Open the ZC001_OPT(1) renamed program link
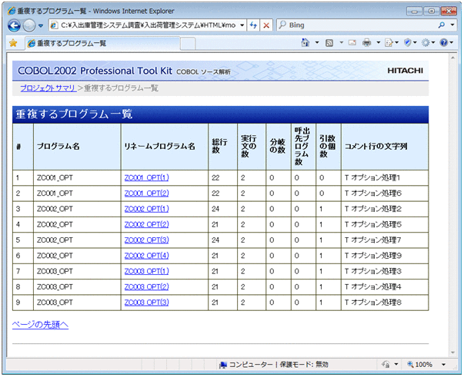This screenshot has height=377, width=464. point(145,177)
